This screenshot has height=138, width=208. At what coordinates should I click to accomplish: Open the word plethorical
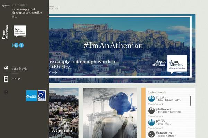(x=164, y=109)
